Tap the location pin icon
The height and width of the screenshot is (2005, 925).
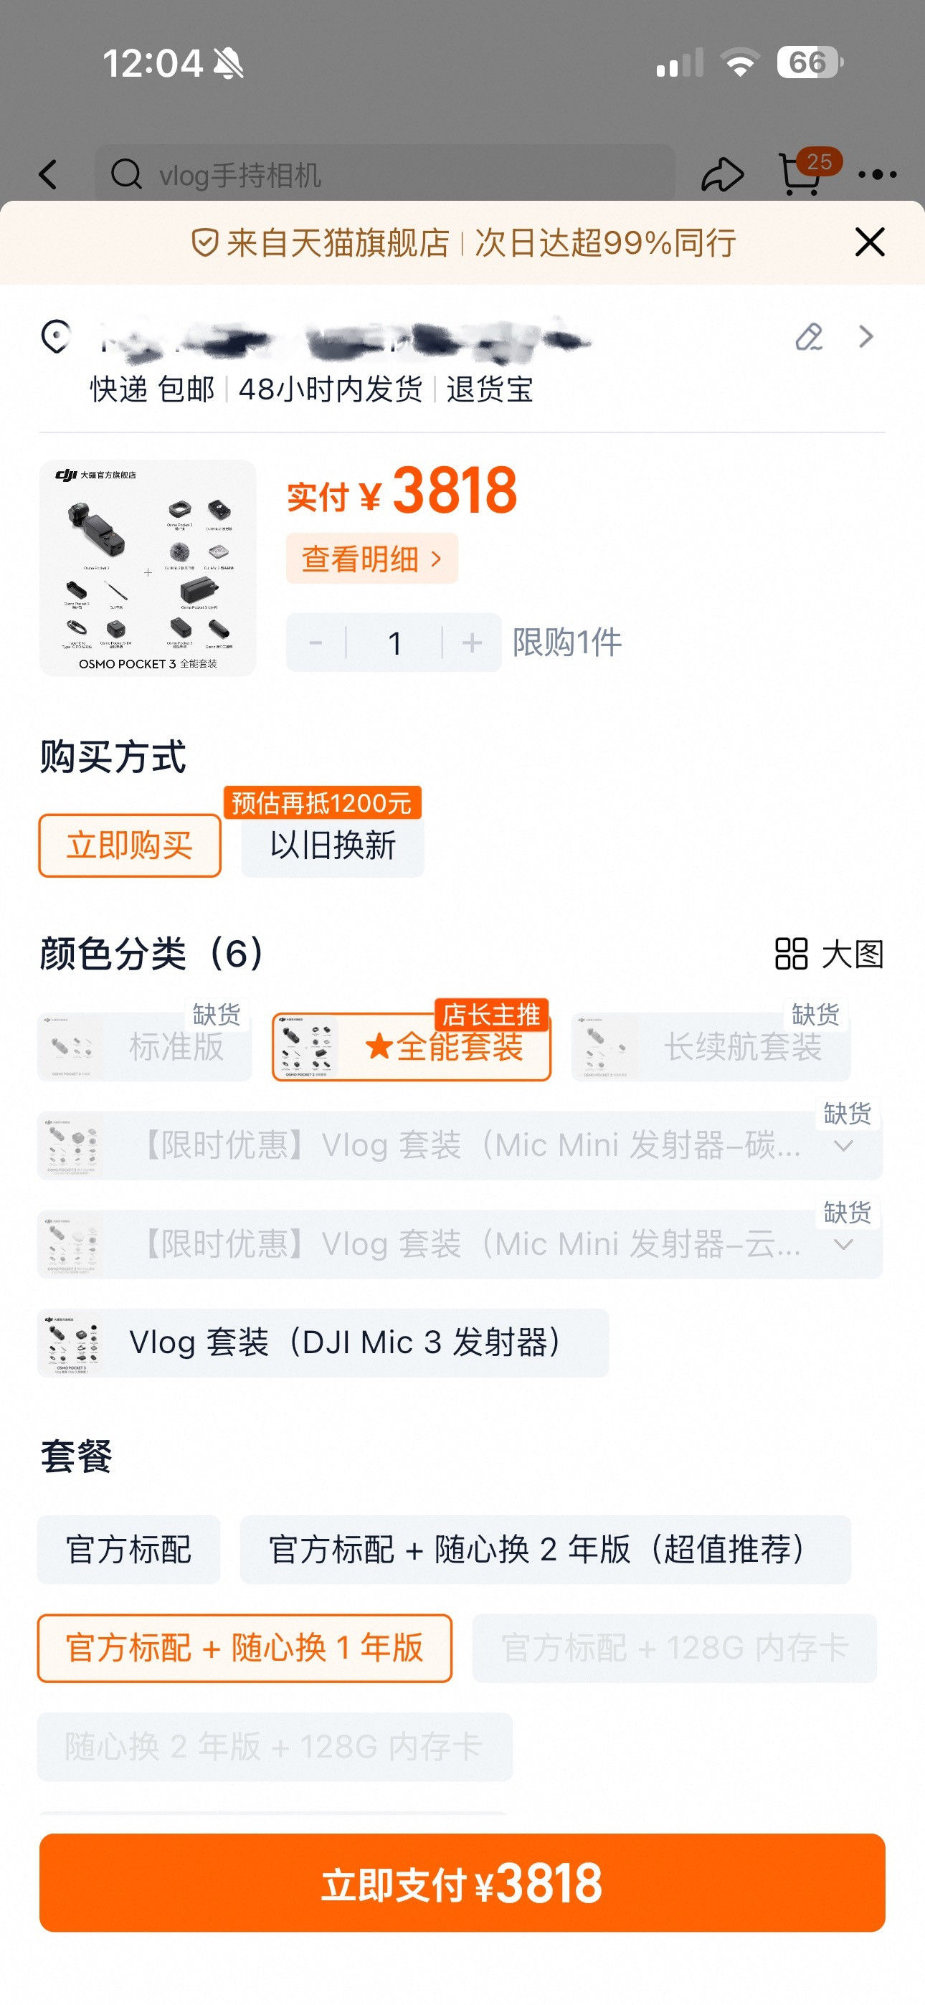pos(56,337)
